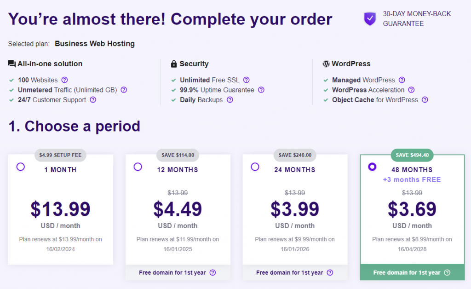The image size is (471, 289).
Task: Click Object Cache for WordPress help icon
Action: point(425,100)
